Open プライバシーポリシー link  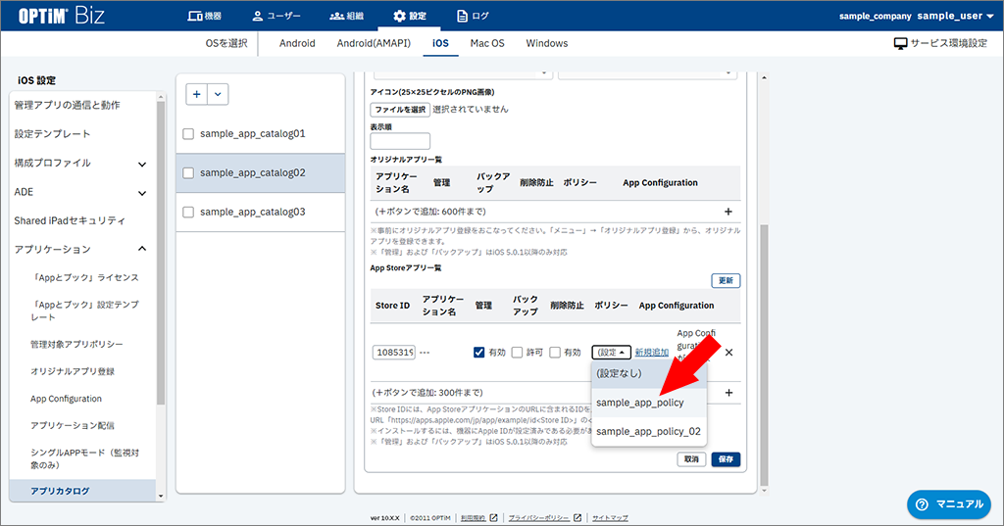click(544, 518)
